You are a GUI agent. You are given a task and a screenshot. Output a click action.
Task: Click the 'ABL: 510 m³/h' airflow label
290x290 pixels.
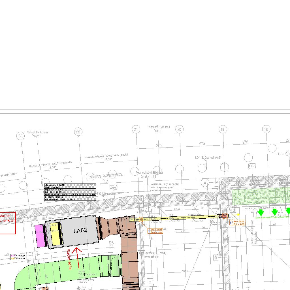click(18, 258)
